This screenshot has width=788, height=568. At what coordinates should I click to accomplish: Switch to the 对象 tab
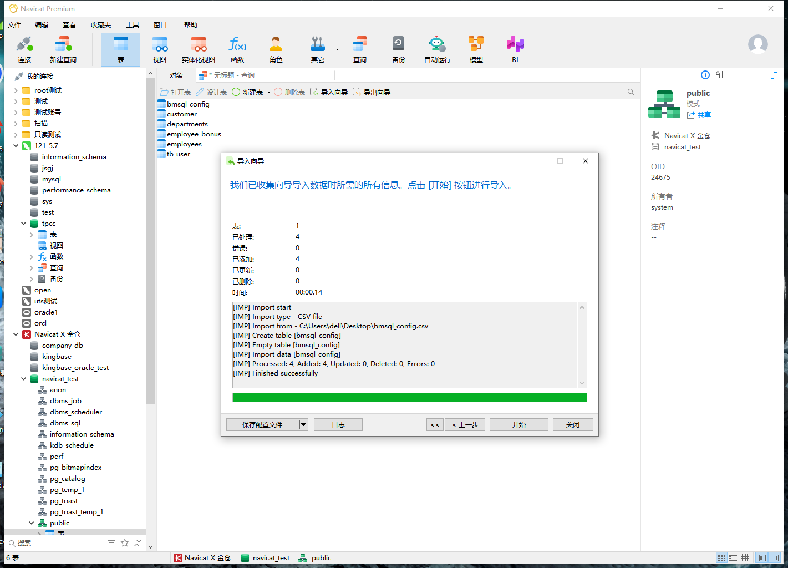click(x=176, y=75)
